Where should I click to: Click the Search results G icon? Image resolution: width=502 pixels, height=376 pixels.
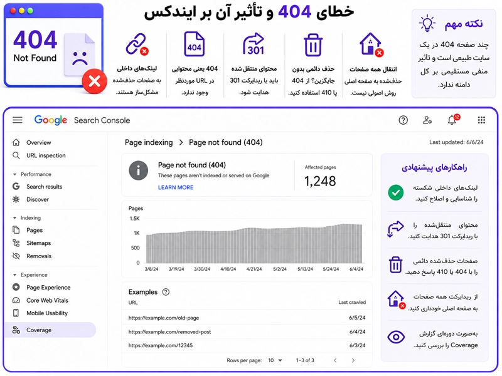(16, 186)
